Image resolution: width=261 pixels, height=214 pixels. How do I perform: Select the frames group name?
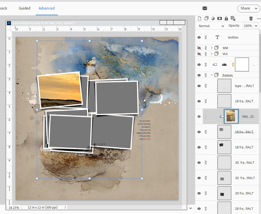tap(227, 75)
